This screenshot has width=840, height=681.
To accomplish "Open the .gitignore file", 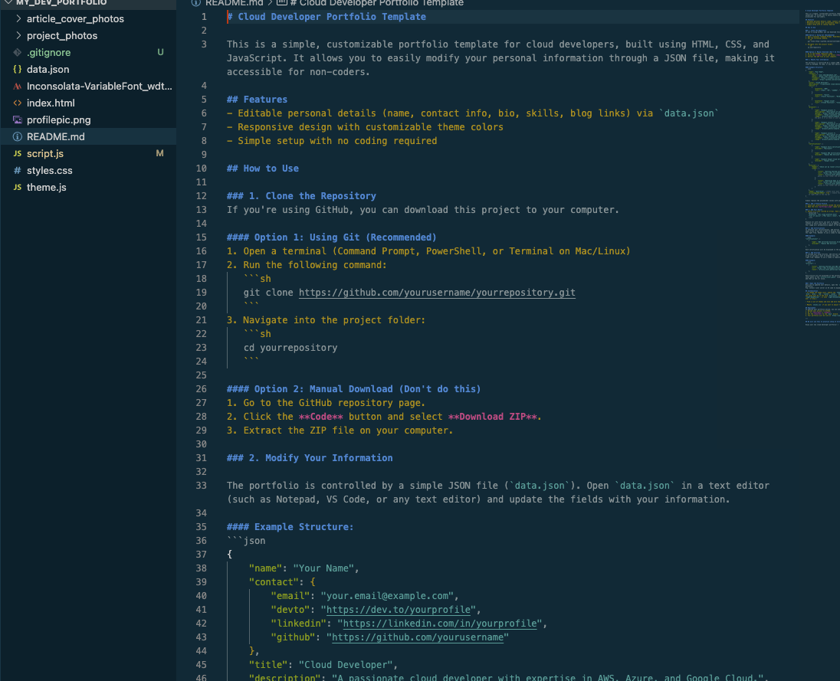I will pos(49,52).
